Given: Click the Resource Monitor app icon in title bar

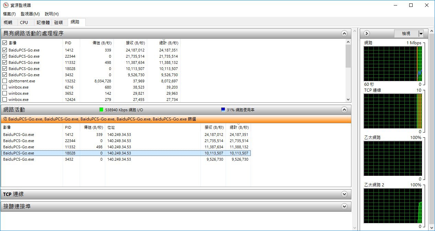Looking at the screenshot, I should (x=5, y=5).
